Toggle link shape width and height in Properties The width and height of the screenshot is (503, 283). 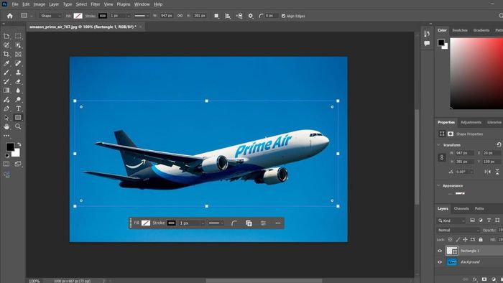(442, 157)
